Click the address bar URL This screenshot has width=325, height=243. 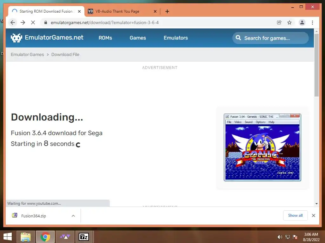[x=105, y=22]
